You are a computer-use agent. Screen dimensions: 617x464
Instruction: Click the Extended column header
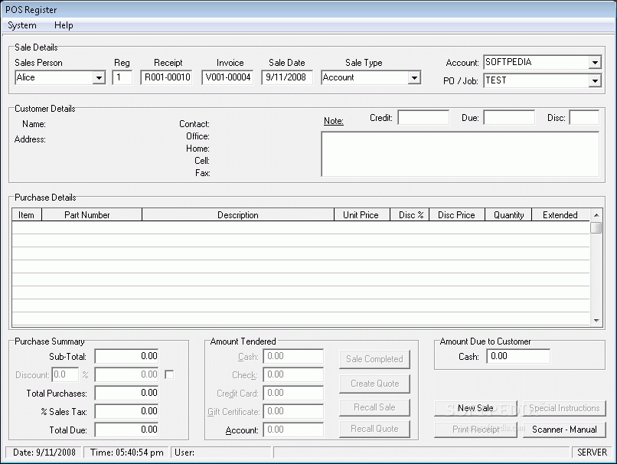tap(560, 215)
